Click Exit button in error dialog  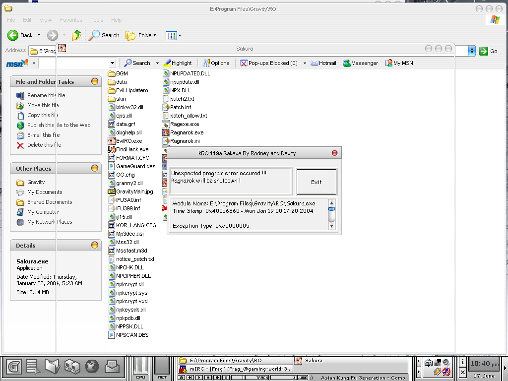click(x=316, y=182)
